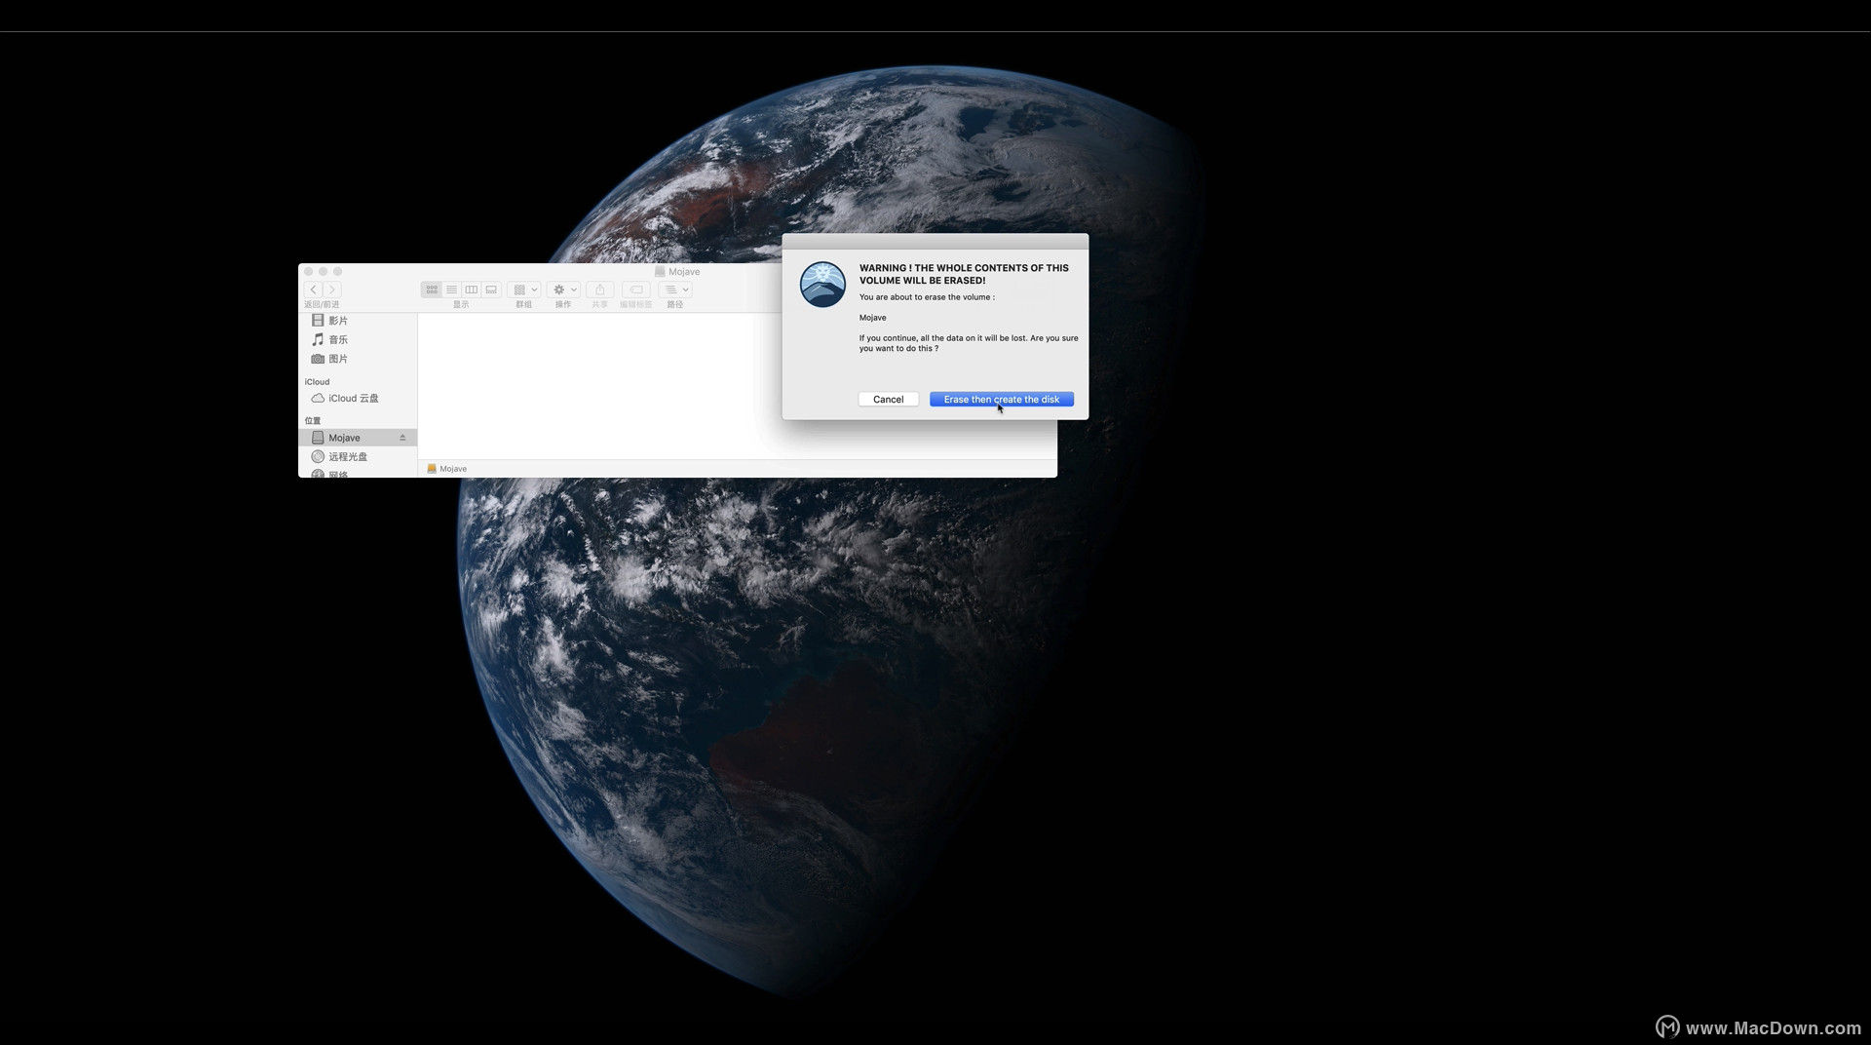
Task: Open 图片 (Pictures) in Finder sidebar
Action: tap(358, 359)
